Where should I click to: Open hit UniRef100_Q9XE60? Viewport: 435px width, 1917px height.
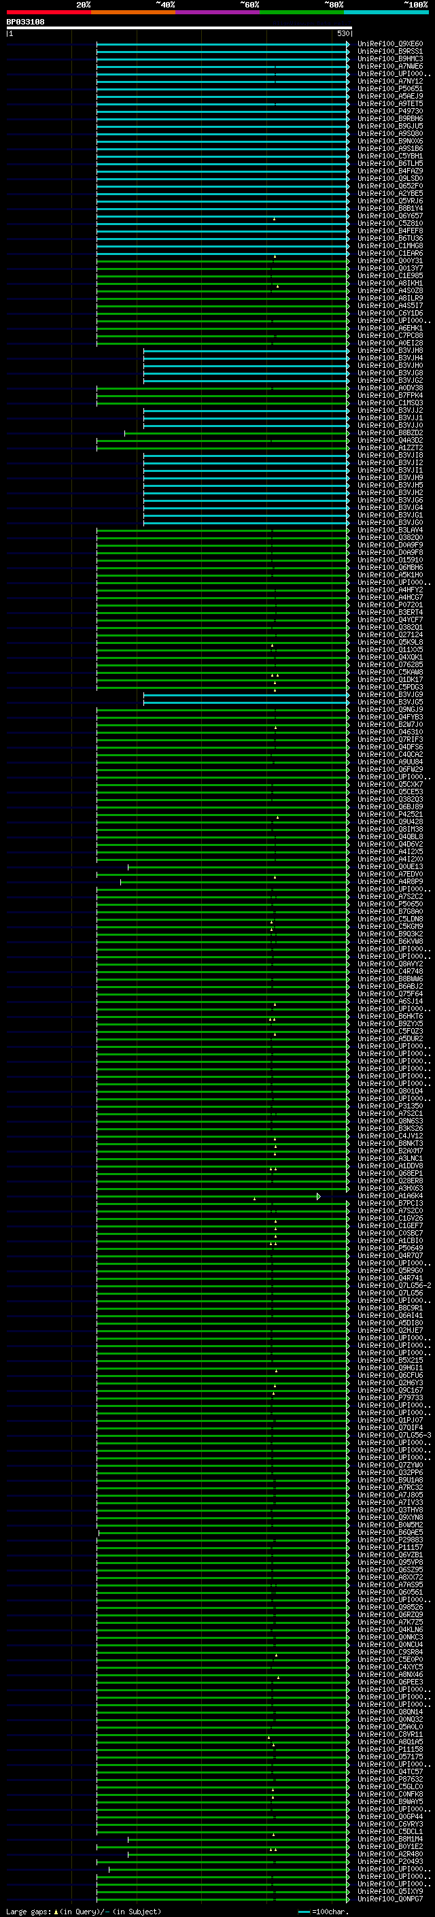(389, 44)
